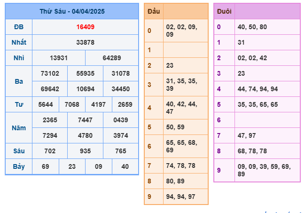
Task: Select sixth prize number 765
Action: (x=121, y=151)
